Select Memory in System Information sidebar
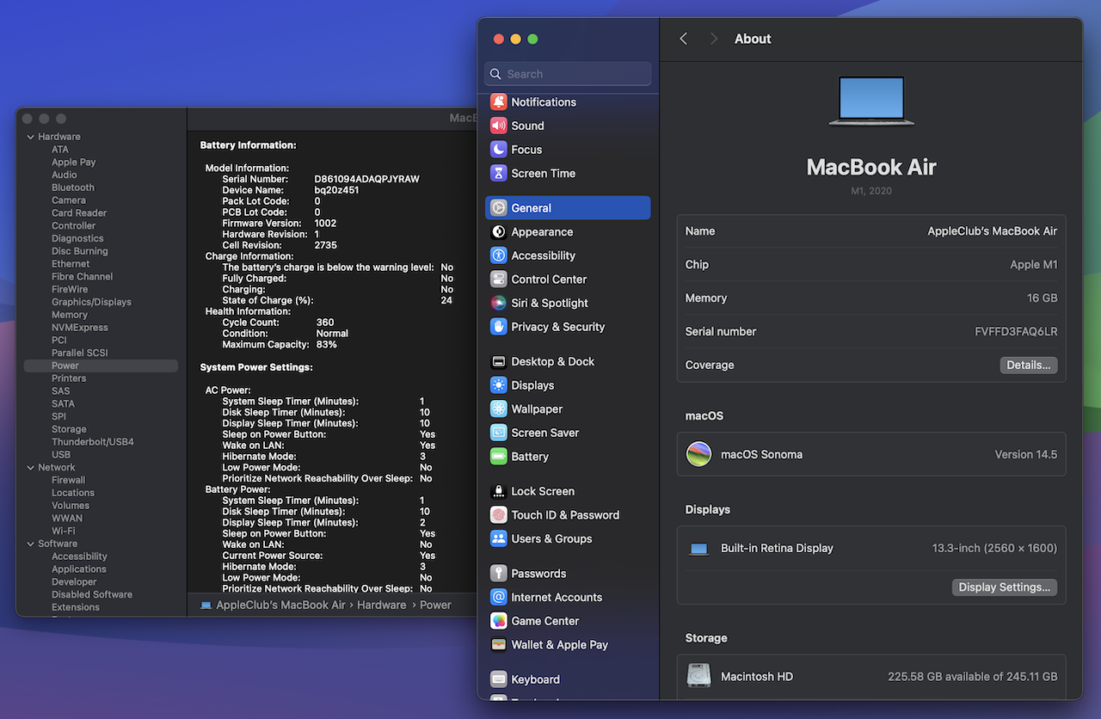This screenshot has width=1101, height=719. point(70,315)
